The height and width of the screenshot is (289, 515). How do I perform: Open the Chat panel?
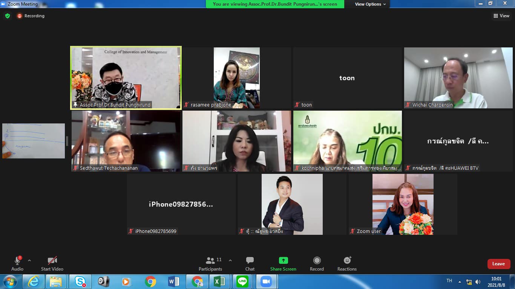click(250, 263)
